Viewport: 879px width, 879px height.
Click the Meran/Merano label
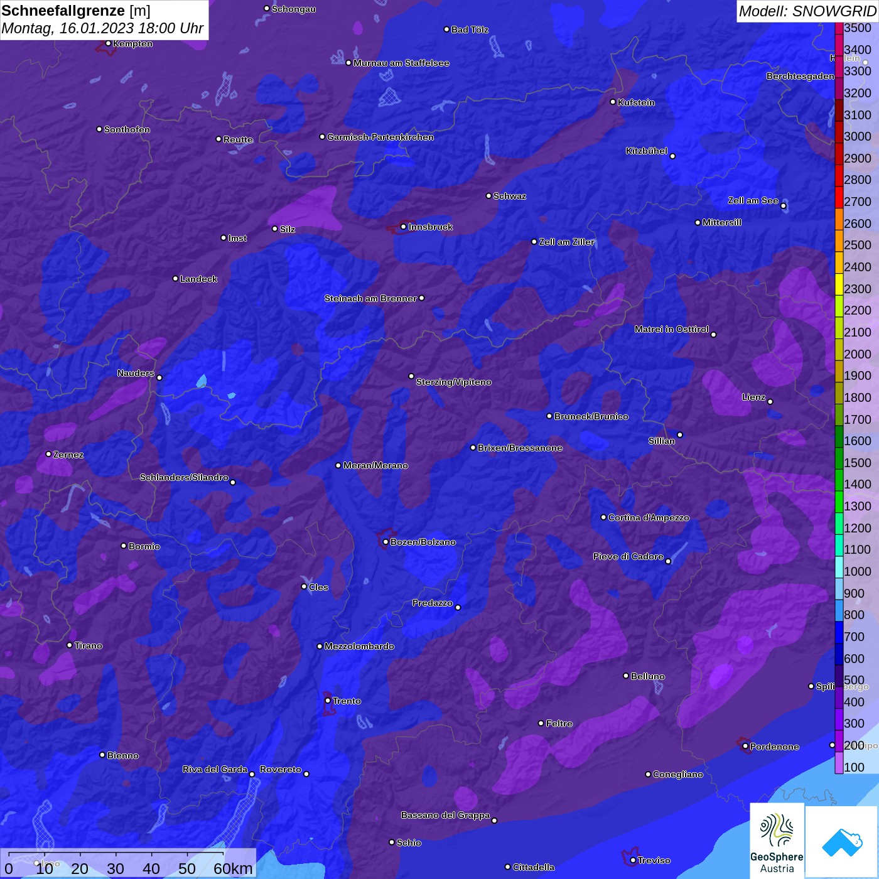375,465
